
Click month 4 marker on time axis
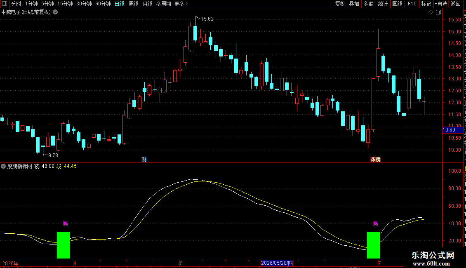click(x=75, y=263)
